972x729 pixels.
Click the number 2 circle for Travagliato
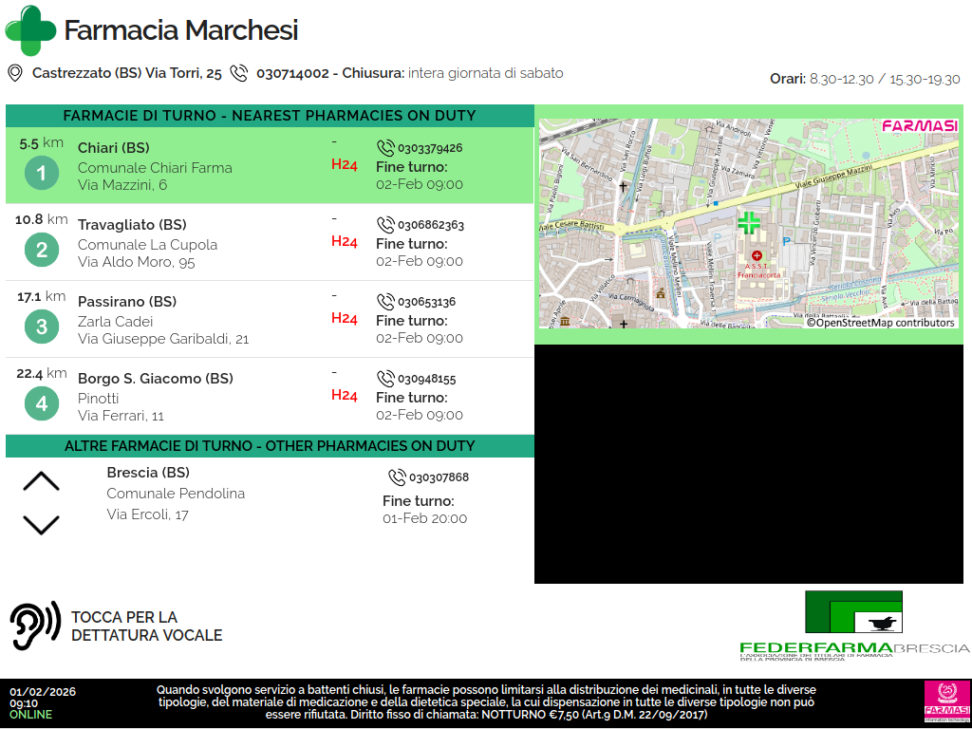click(x=41, y=250)
